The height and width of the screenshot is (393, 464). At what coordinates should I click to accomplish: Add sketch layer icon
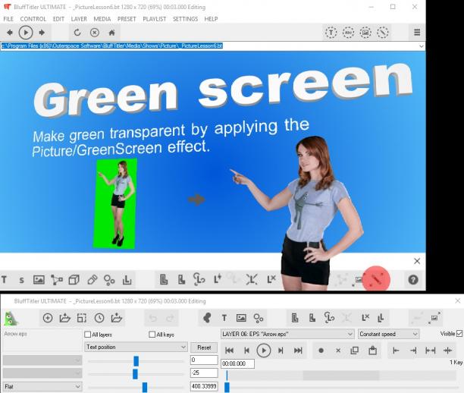click(57, 280)
